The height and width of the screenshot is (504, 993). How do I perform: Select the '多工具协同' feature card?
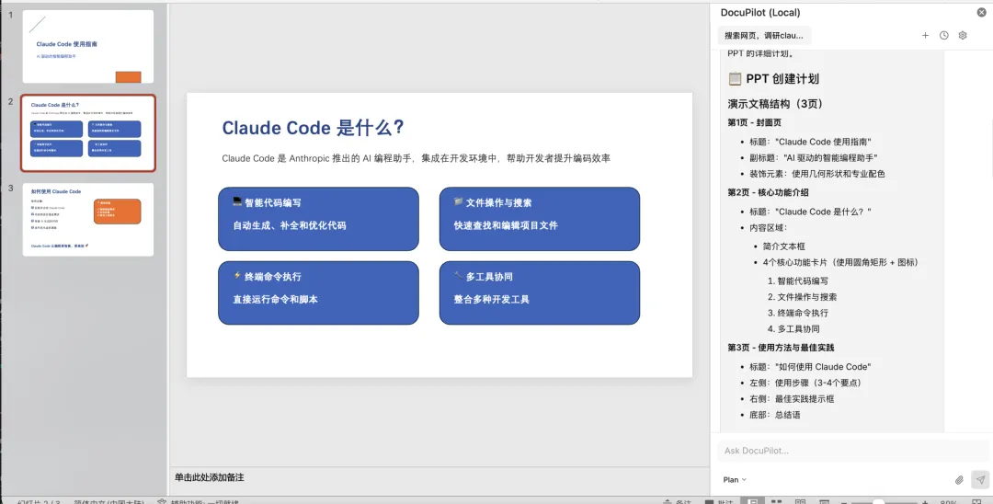(540, 292)
